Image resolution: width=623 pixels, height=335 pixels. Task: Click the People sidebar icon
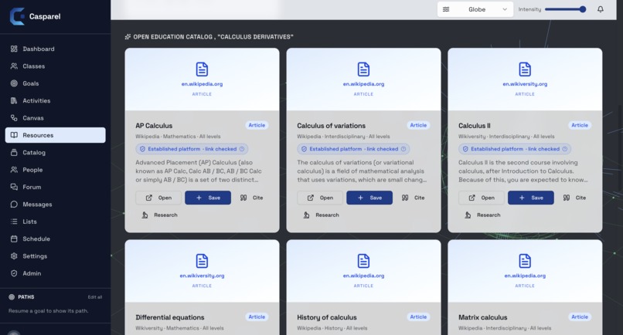pos(14,170)
